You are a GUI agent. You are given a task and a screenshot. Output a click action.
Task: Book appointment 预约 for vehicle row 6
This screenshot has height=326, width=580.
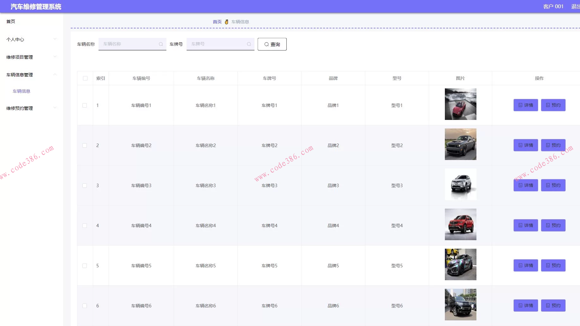click(x=553, y=305)
